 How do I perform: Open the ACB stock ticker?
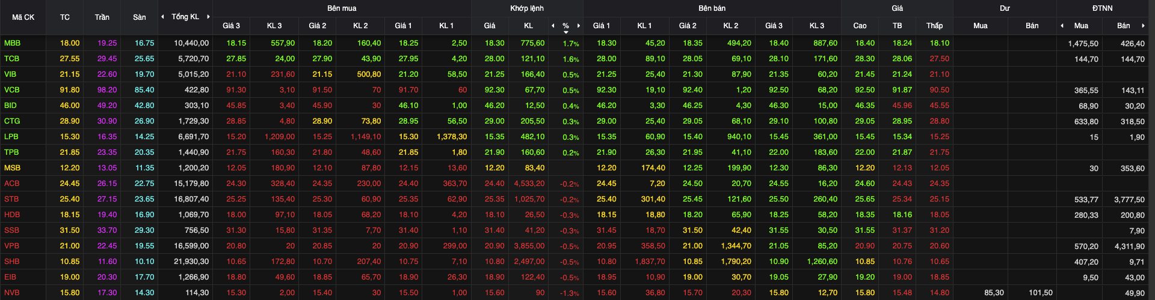coord(12,184)
